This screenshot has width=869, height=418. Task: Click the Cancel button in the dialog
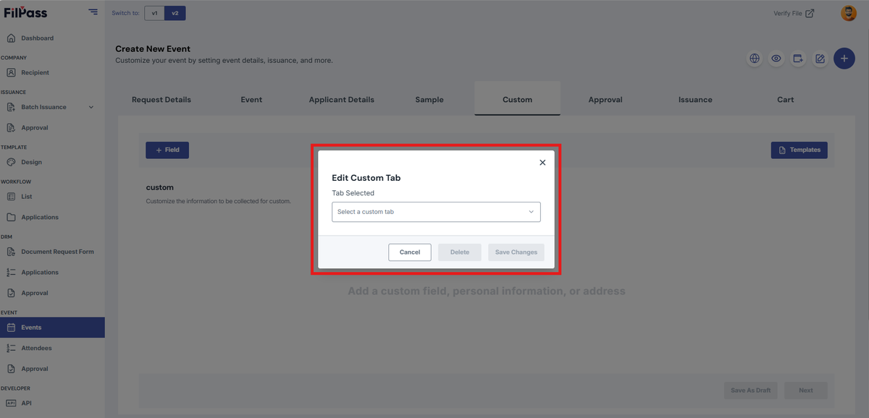point(410,252)
